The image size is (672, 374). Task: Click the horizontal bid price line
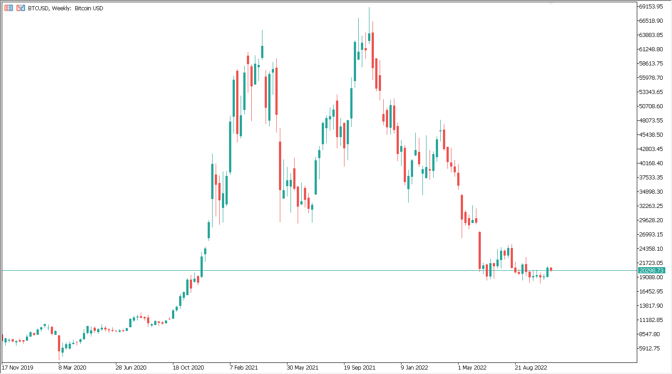[319, 270]
